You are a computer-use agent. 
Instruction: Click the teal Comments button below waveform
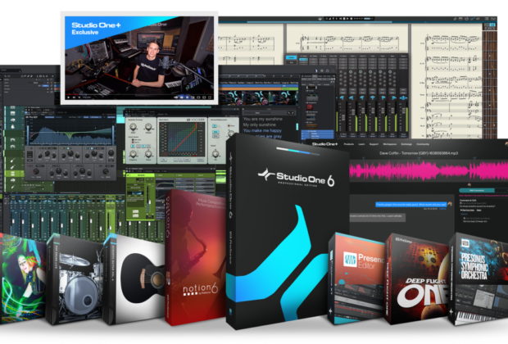477,191
